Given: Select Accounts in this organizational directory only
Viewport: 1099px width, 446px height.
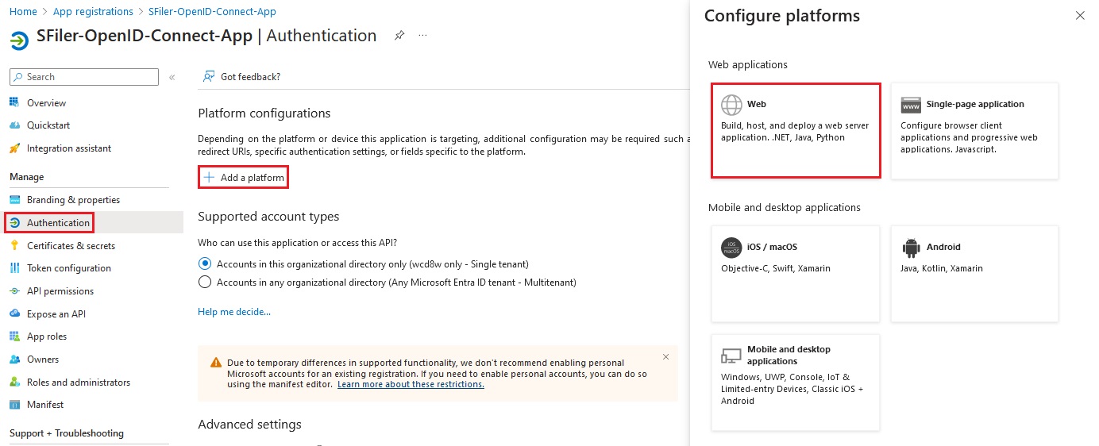Looking at the screenshot, I should pos(205,263).
